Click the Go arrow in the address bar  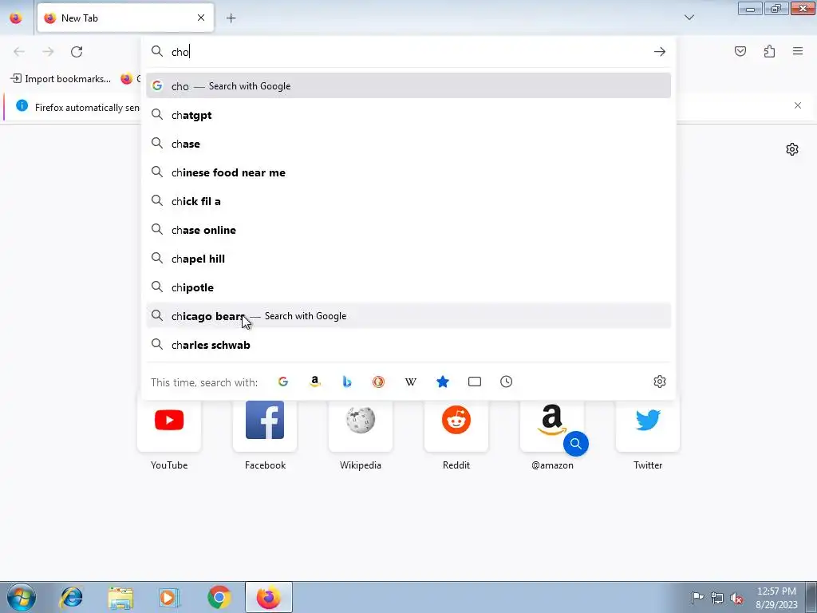(659, 52)
